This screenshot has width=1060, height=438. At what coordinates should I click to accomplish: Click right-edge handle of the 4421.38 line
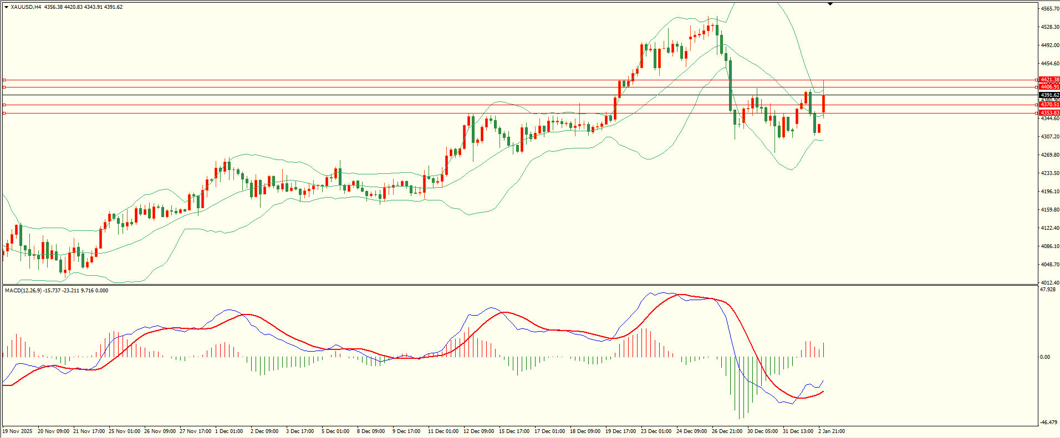[x=1037, y=80]
